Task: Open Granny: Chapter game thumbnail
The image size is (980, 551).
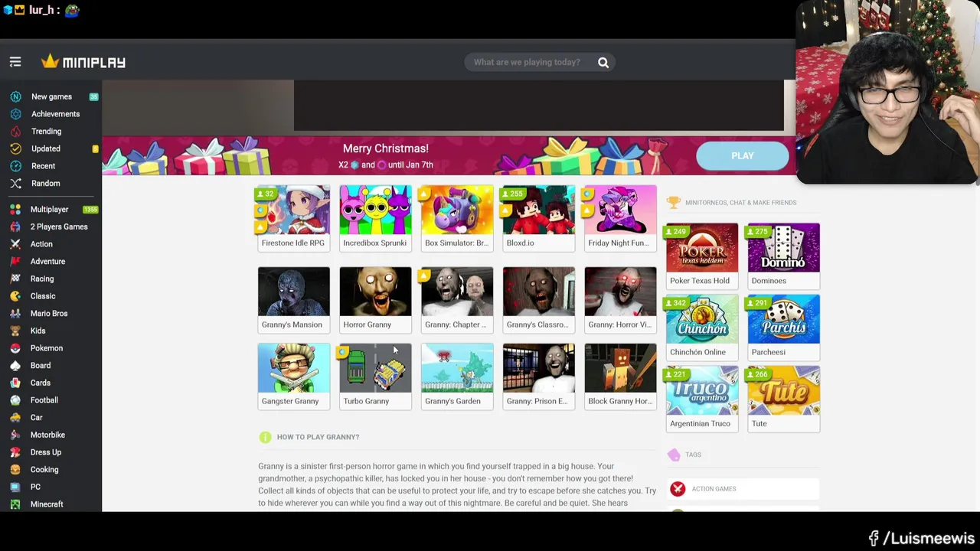Action: [457, 300]
